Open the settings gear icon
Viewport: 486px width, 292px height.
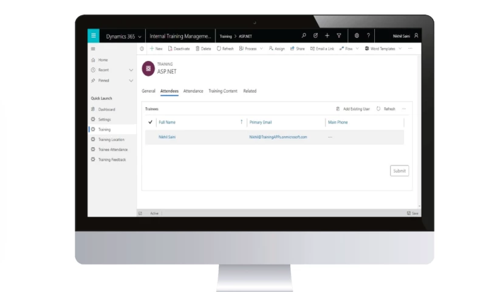[357, 36]
